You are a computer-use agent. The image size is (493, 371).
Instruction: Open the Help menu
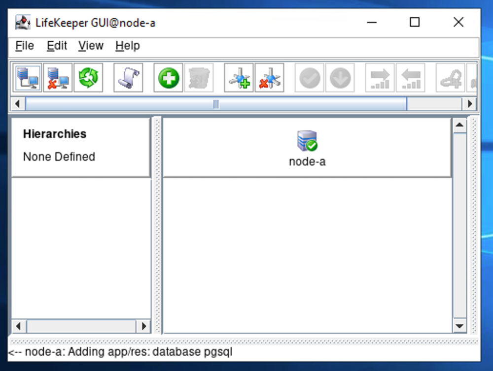pyautogui.click(x=128, y=46)
